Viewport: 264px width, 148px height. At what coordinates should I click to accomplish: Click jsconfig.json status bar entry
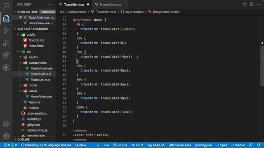[203, 145]
